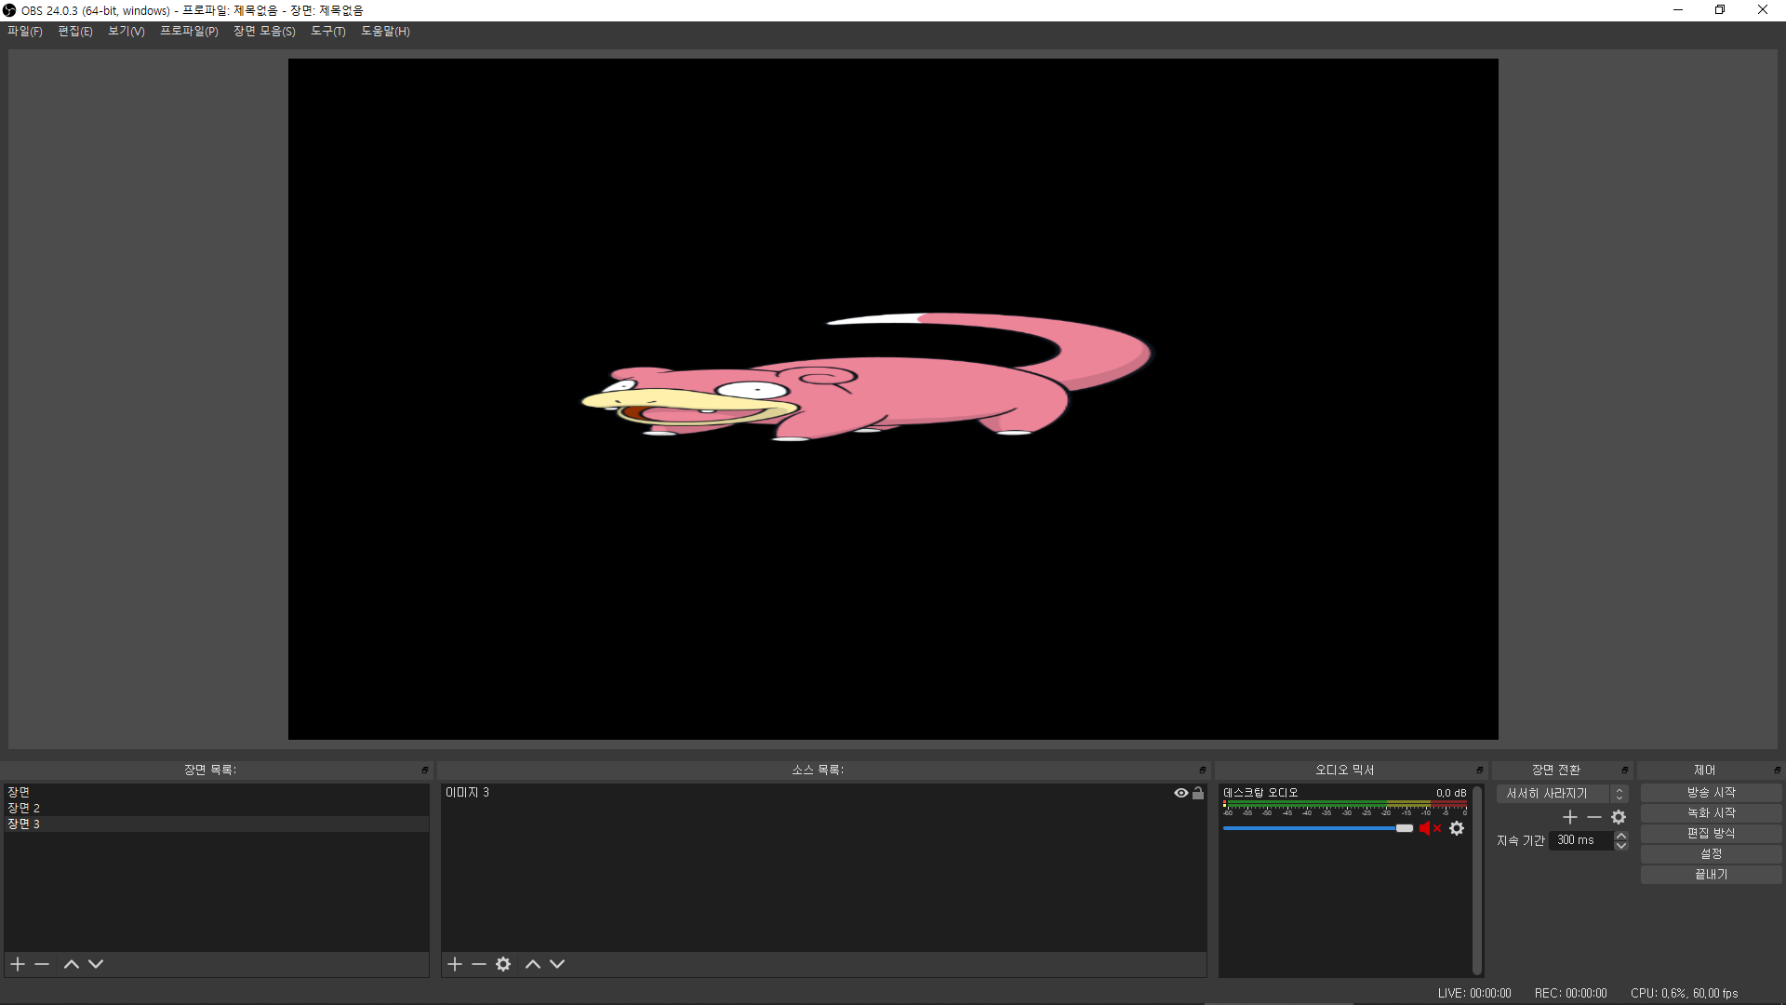Increase transition duration with up arrow
The width and height of the screenshot is (1786, 1005).
(x=1621, y=836)
